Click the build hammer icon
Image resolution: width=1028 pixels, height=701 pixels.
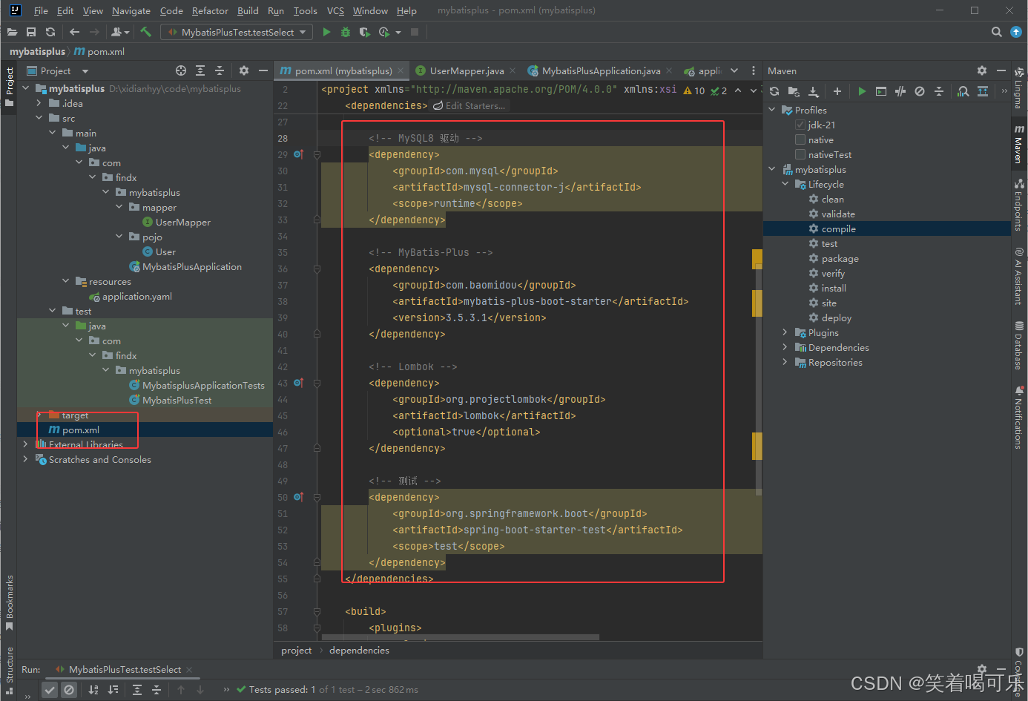145,32
